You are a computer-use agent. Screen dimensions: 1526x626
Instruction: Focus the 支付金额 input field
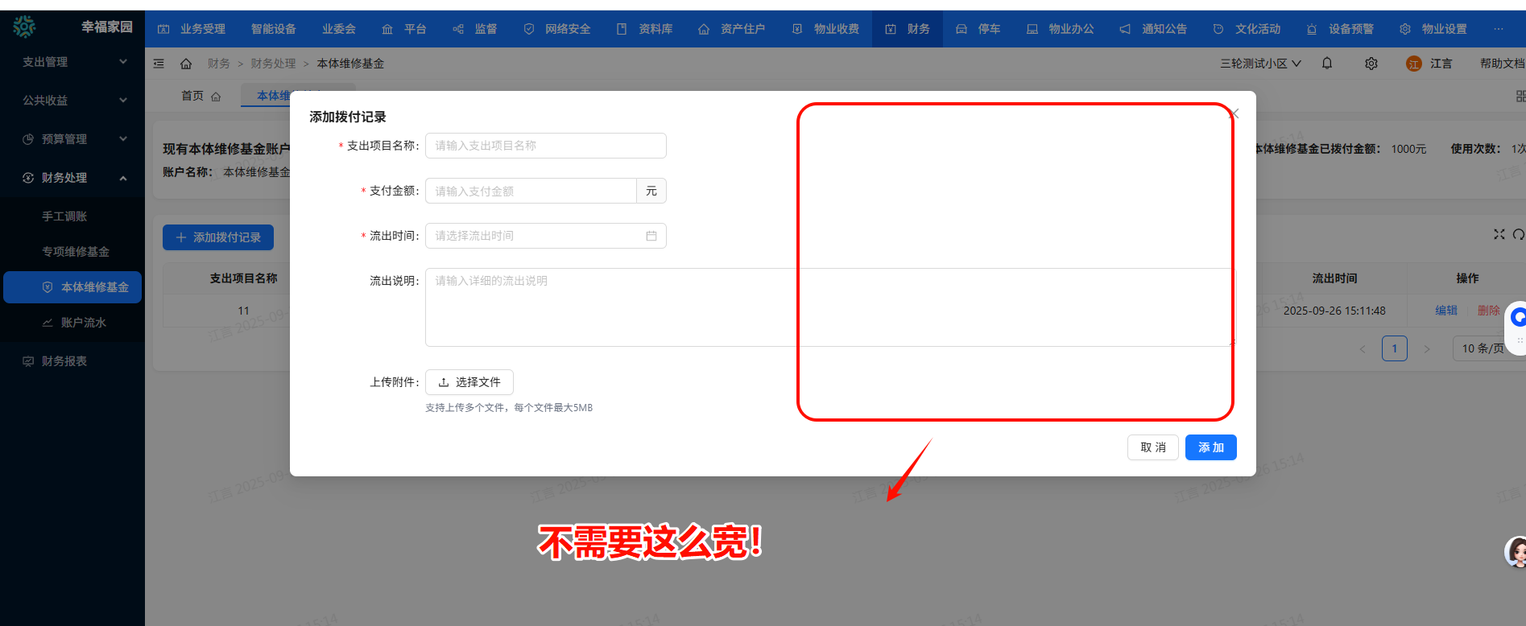pos(531,191)
